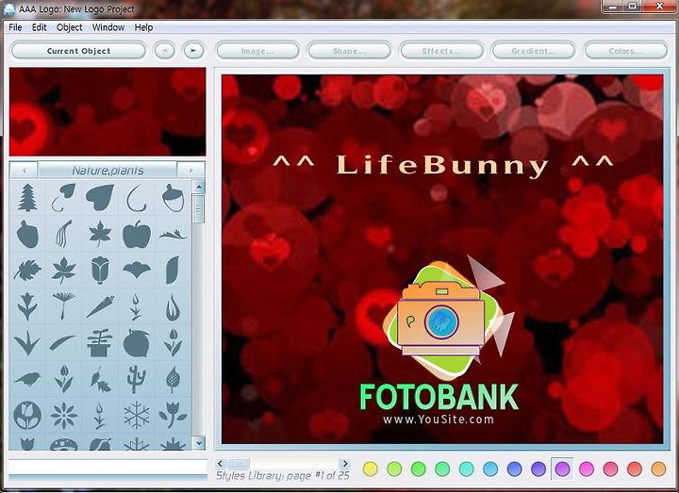Choose the eight-petal flower shape
This screenshot has height=493, width=679.
click(x=64, y=415)
